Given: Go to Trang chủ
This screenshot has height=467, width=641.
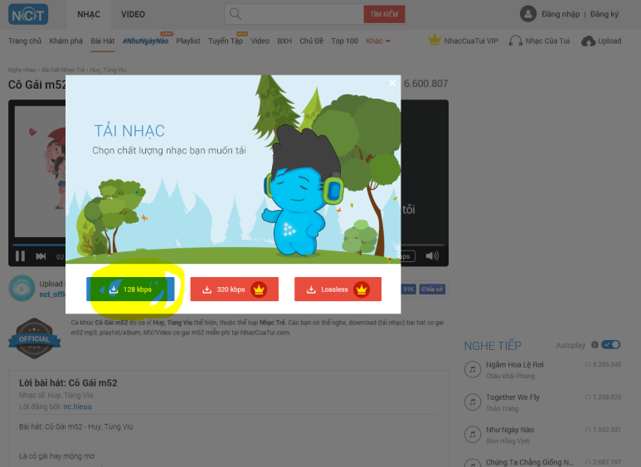Looking at the screenshot, I should point(25,41).
